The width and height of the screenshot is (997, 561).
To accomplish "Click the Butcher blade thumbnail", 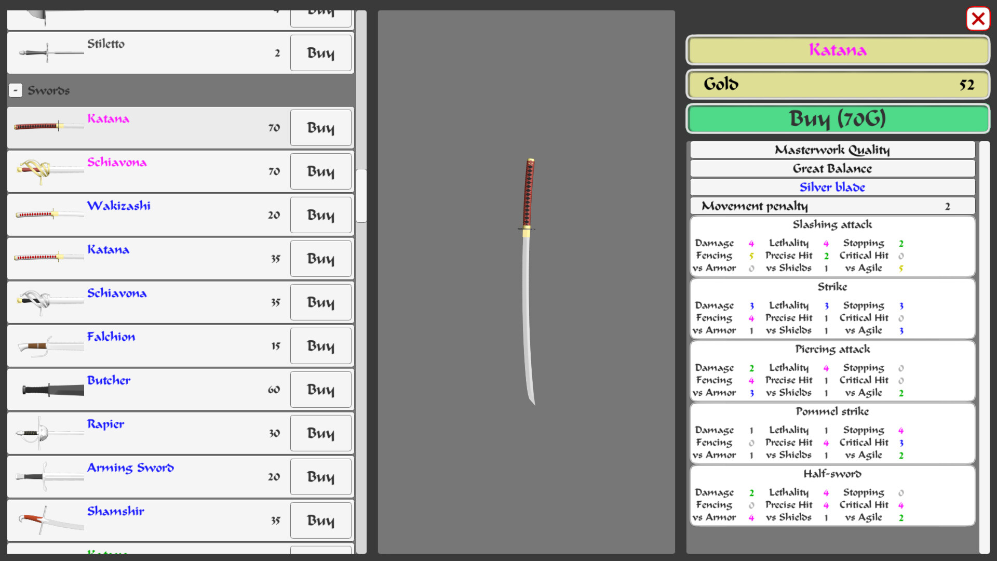I will click(52, 390).
